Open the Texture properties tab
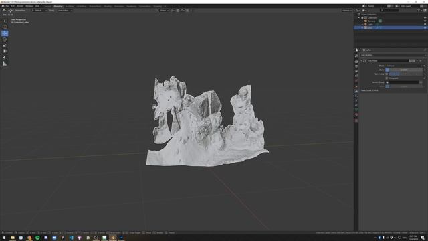Viewport: 428px width, 241px height. click(x=356, y=120)
